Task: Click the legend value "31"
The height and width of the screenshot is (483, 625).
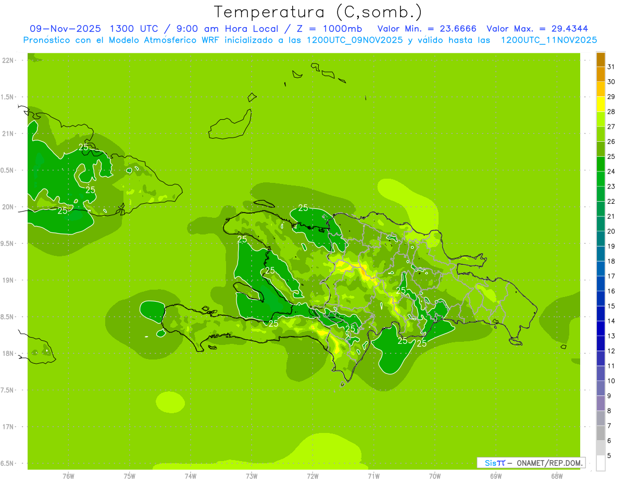Action: coord(611,67)
